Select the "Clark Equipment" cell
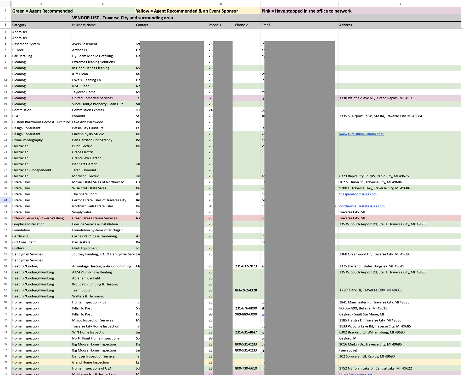 [x=103, y=248]
